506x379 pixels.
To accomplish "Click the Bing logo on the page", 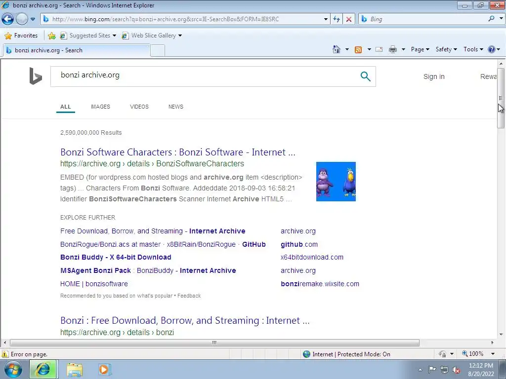I will (x=36, y=76).
